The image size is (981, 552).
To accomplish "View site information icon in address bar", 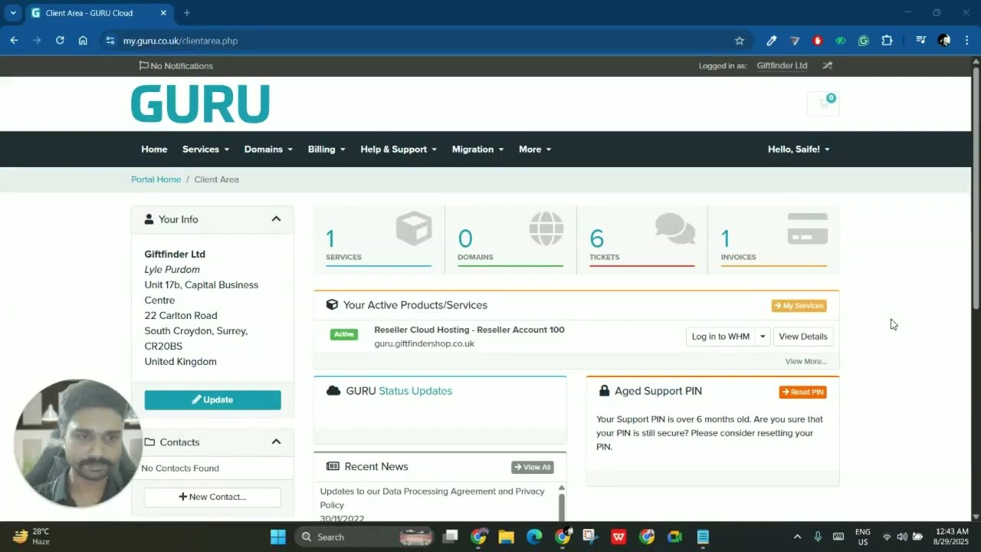I will click(110, 41).
